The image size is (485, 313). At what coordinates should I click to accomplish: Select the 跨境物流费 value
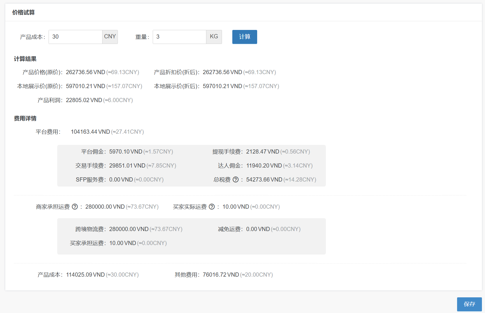coord(129,229)
